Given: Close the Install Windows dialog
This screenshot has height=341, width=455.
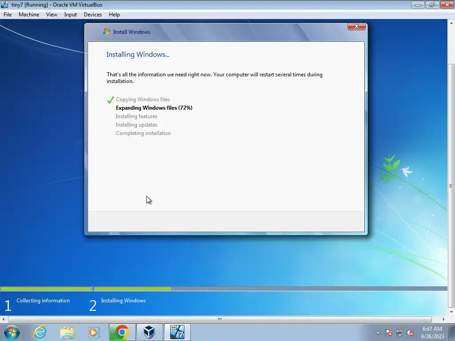Looking at the screenshot, I should point(356,26).
